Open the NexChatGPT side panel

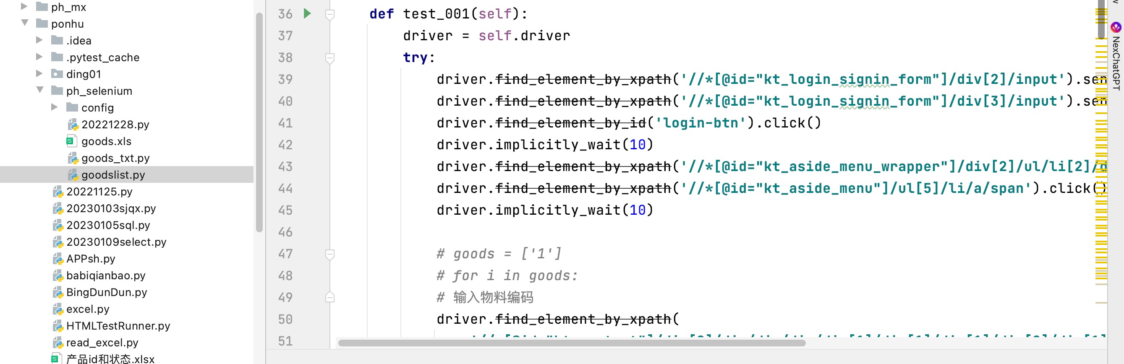coord(1116,57)
